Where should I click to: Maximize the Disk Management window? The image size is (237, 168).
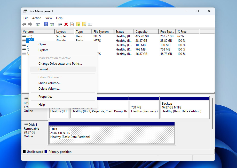click(197, 11)
